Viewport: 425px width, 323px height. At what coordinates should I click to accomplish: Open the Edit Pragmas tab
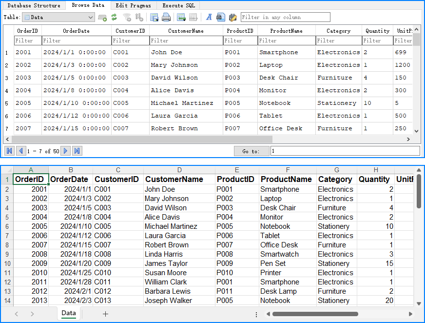(x=134, y=5)
